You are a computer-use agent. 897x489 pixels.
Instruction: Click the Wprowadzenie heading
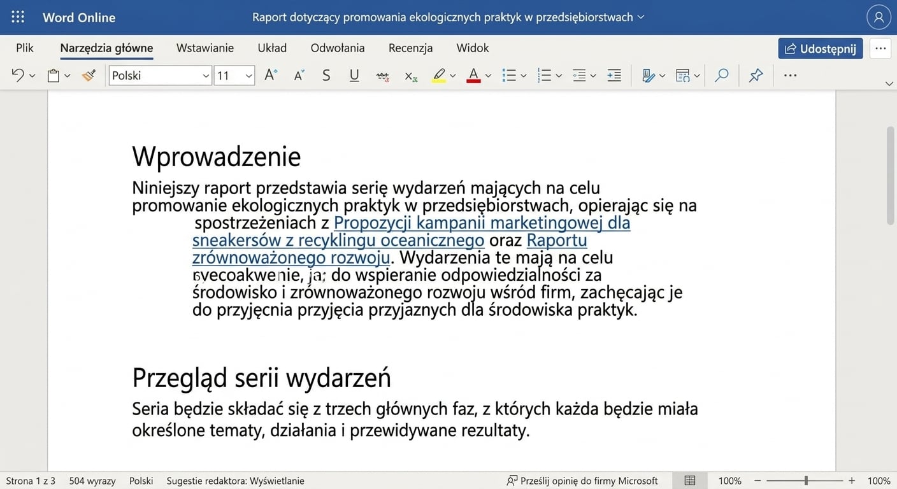[x=217, y=156]
